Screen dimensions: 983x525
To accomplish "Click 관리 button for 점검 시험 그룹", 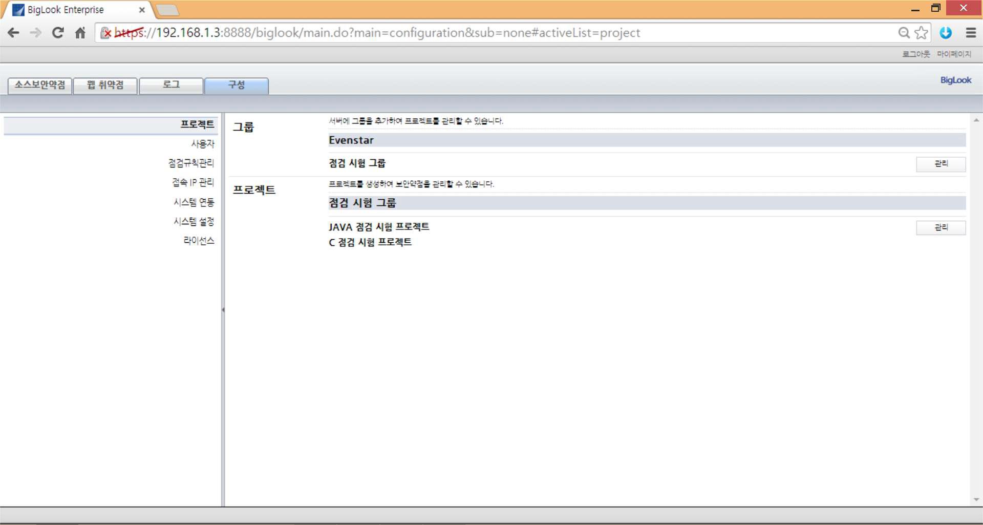I will click(941, 164).
